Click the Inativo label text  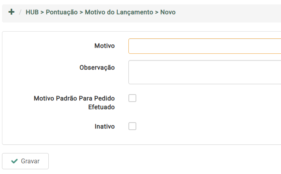105,127
